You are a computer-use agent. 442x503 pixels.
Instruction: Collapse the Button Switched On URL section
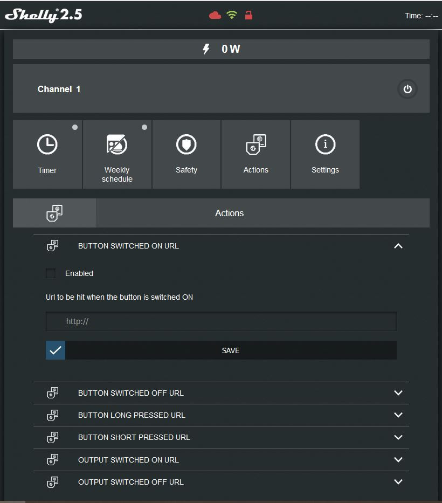click(x=398, y=246)
